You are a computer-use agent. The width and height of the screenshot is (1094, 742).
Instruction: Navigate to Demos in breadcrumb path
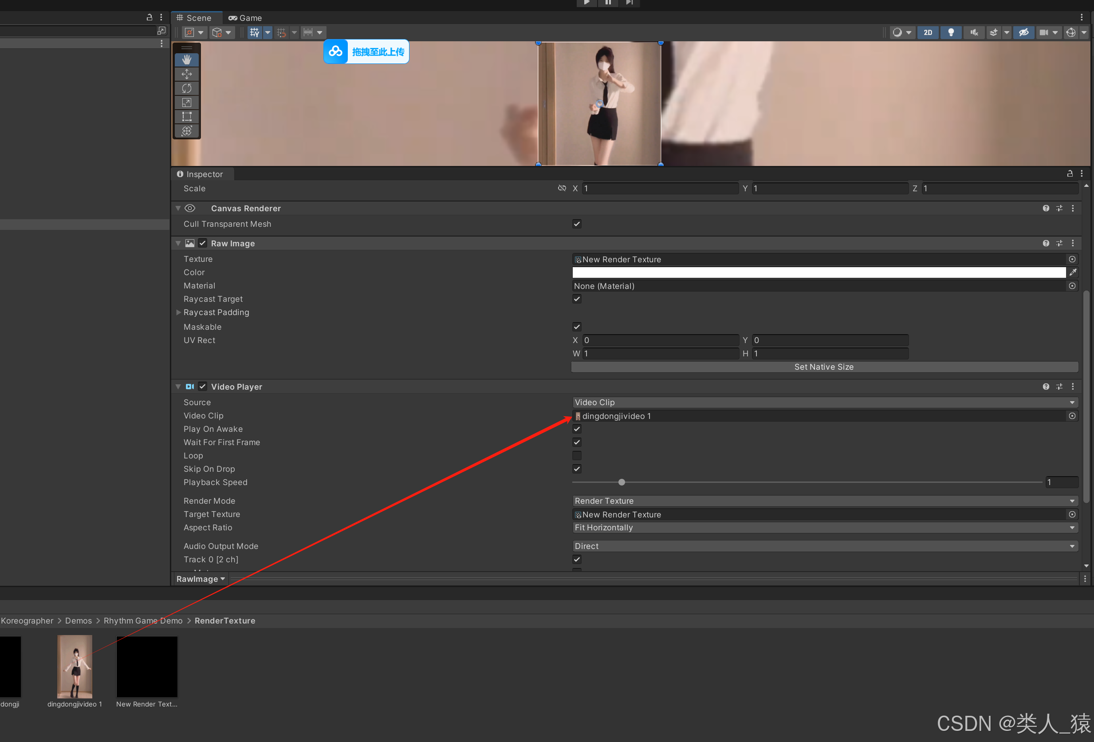[x=78, y=620]
